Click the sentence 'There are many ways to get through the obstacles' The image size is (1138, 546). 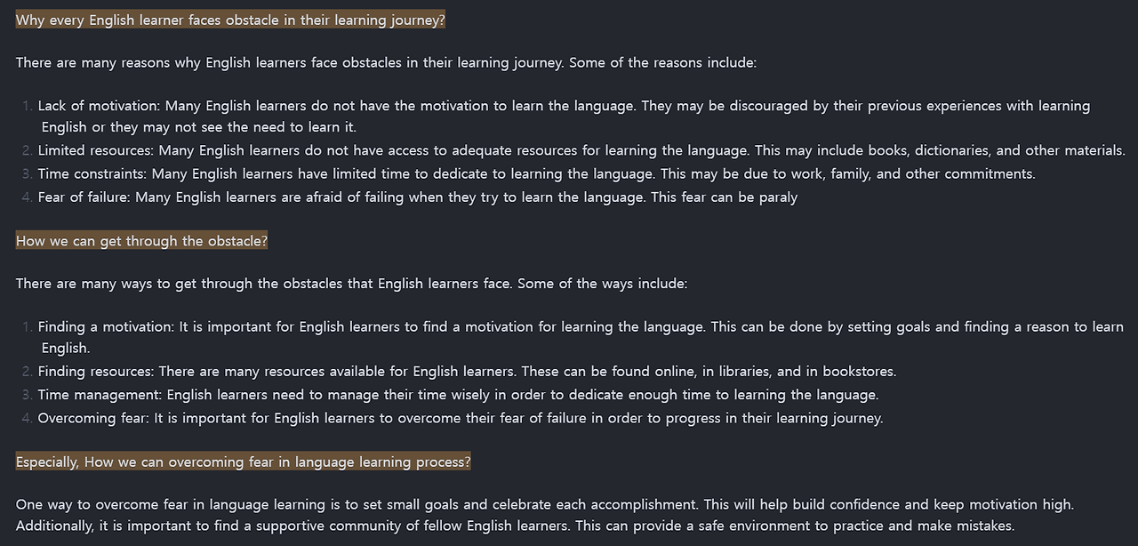pyautogui.click(x=351, y=284)
